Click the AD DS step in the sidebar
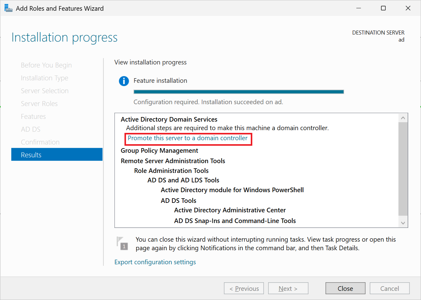 31,129
